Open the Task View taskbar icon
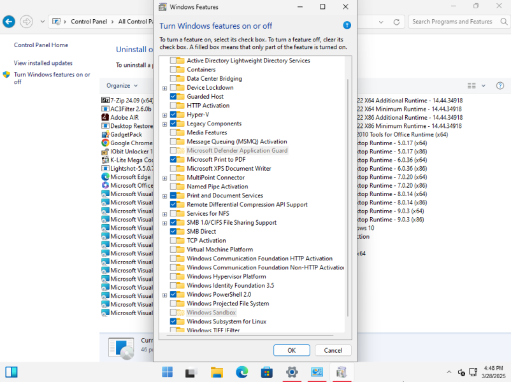The height and width of the screenshot is (382, 511). click(192, 372)
